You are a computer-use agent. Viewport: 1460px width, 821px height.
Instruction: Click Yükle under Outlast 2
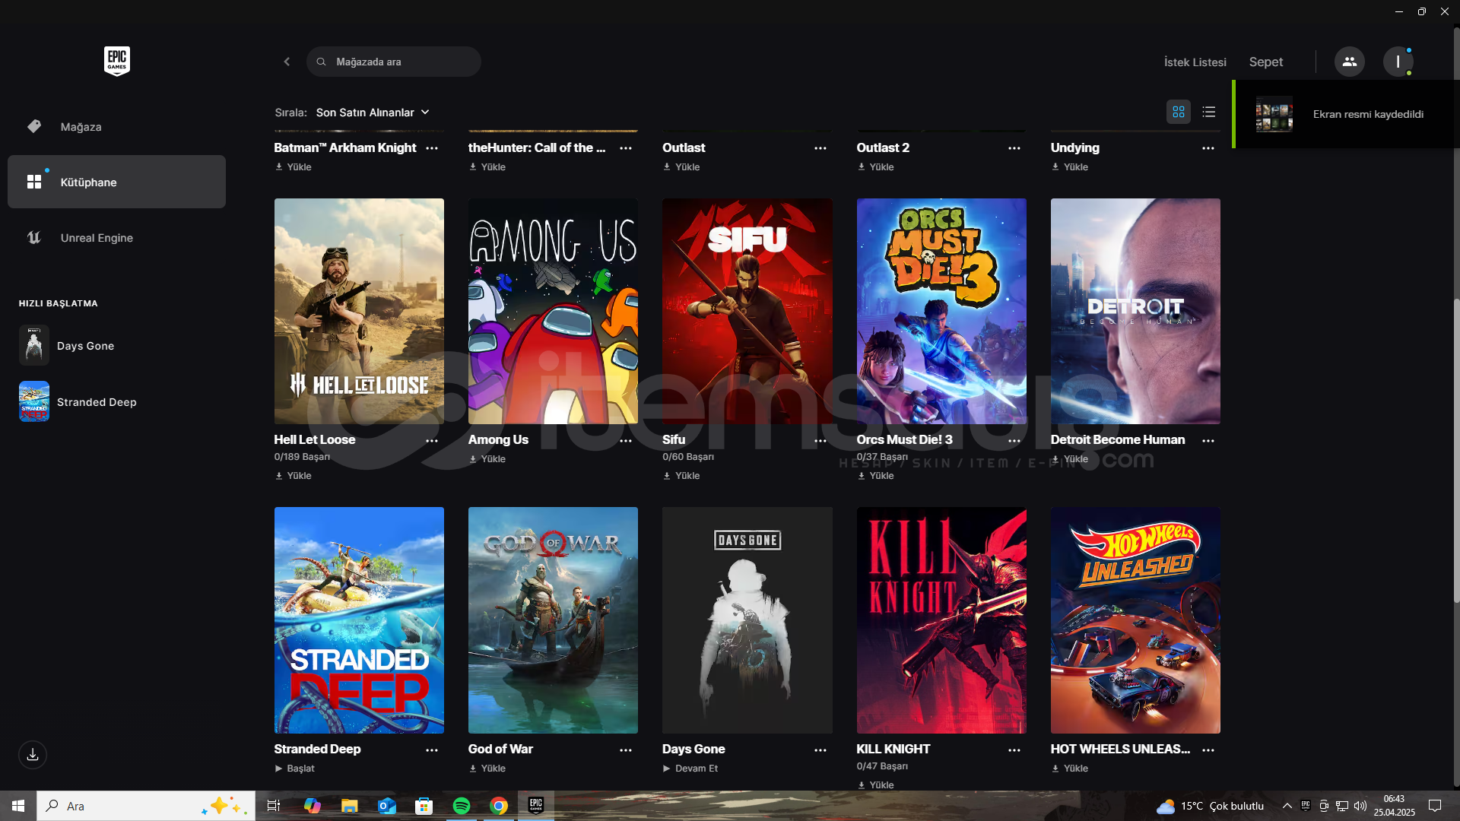click(875, 167)
